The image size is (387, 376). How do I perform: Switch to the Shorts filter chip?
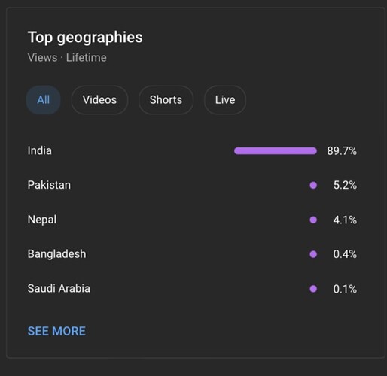(166, 100)
